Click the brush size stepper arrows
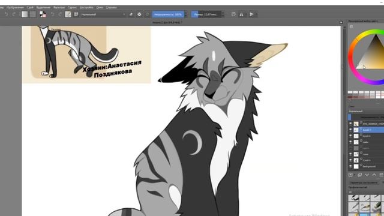This screenshot has width=384, height=216. click(223, 14)
